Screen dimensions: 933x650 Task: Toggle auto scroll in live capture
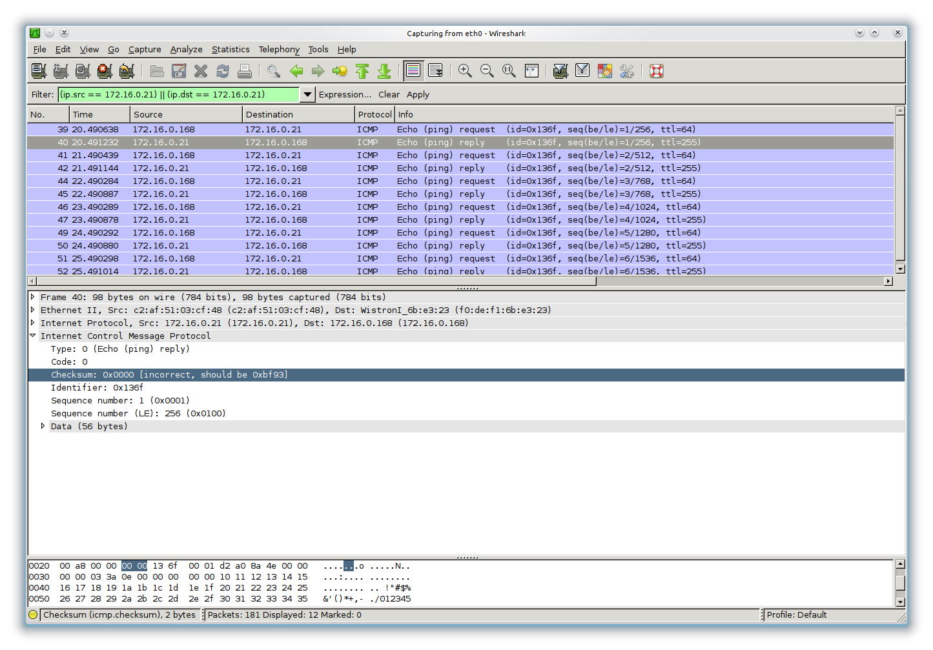[x=436, y=71]
